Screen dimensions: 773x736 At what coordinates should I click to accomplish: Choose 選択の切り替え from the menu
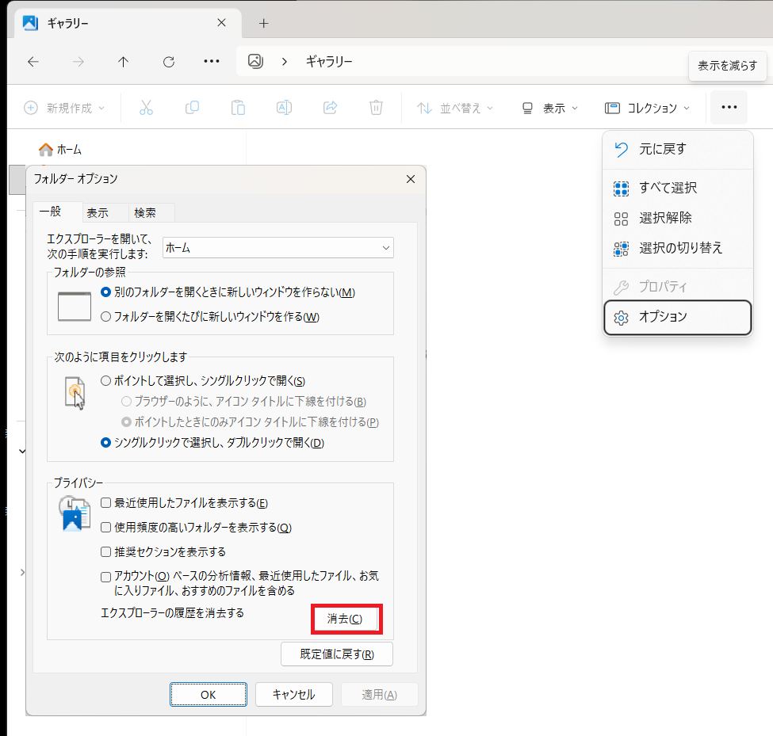click(677, 248)
